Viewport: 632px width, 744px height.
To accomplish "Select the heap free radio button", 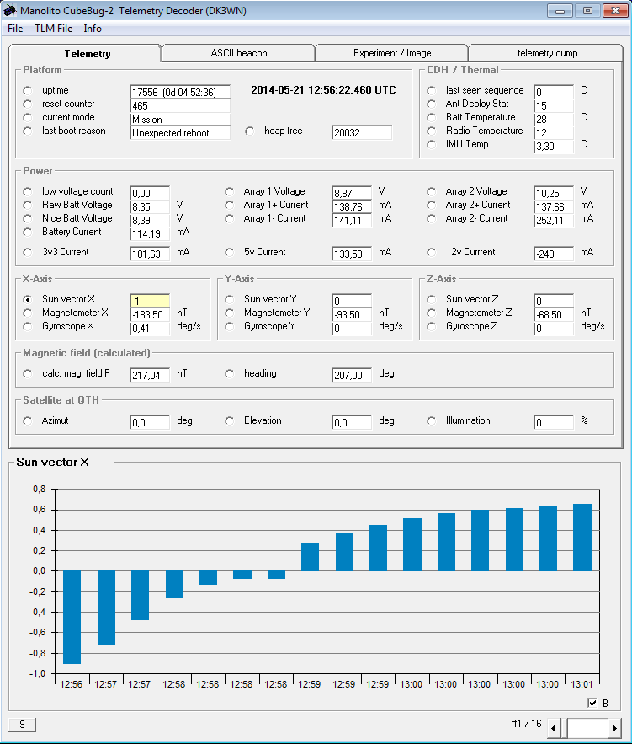I will [x=250, y=131].
